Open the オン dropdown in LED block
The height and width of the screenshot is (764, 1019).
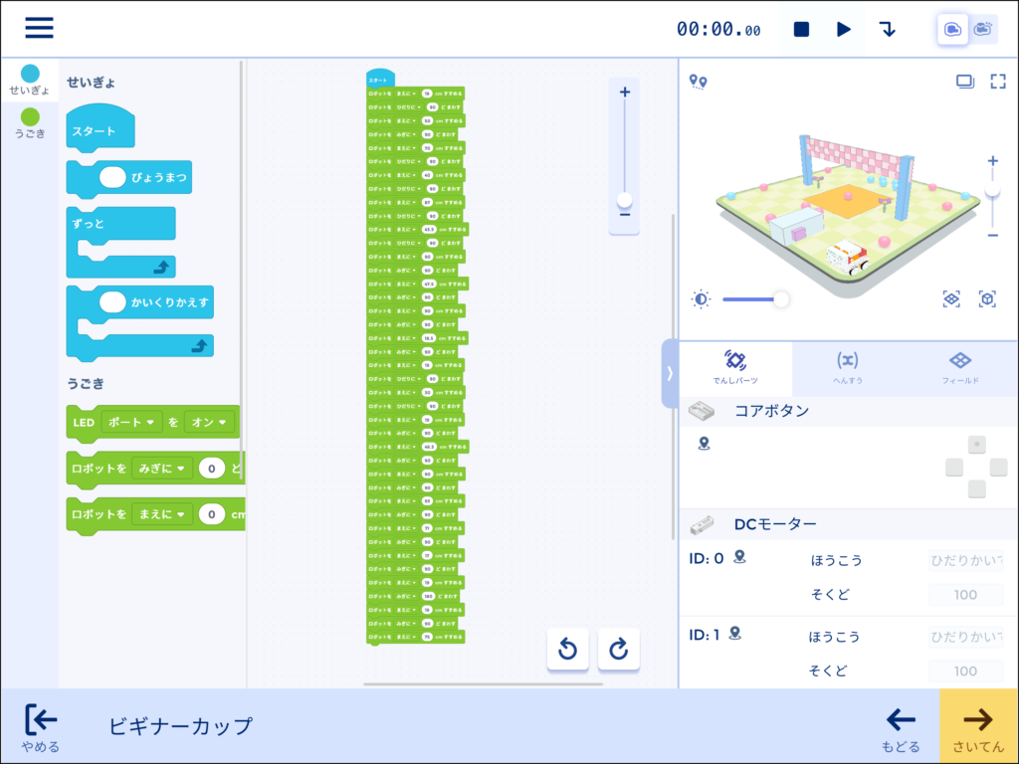tap(209, 423)
